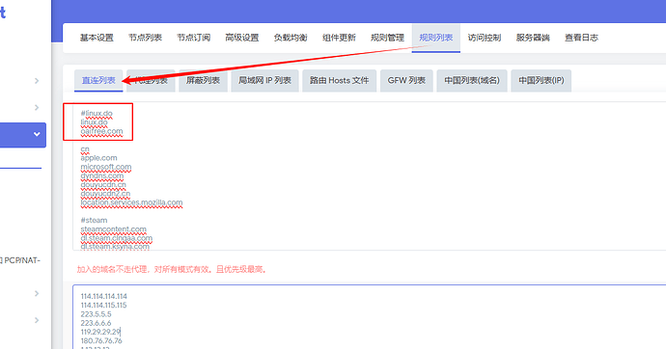
Task: Select the 中国列表(域名) sub-tab
Action: click(472, 81)
